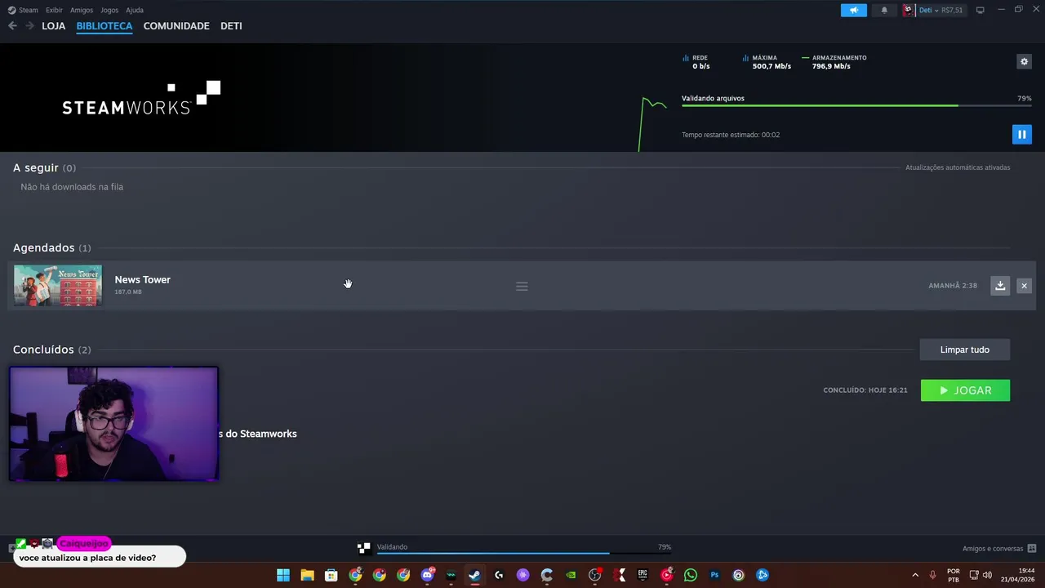Image resolution: width=1045 pixels, height=588 pixels.
Task: Remove News Tower from scheduled queue
Action: tap(1024, 286)
